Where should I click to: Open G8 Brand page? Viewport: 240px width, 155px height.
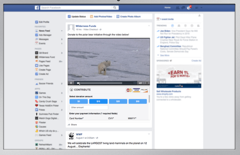click(42, 53)
